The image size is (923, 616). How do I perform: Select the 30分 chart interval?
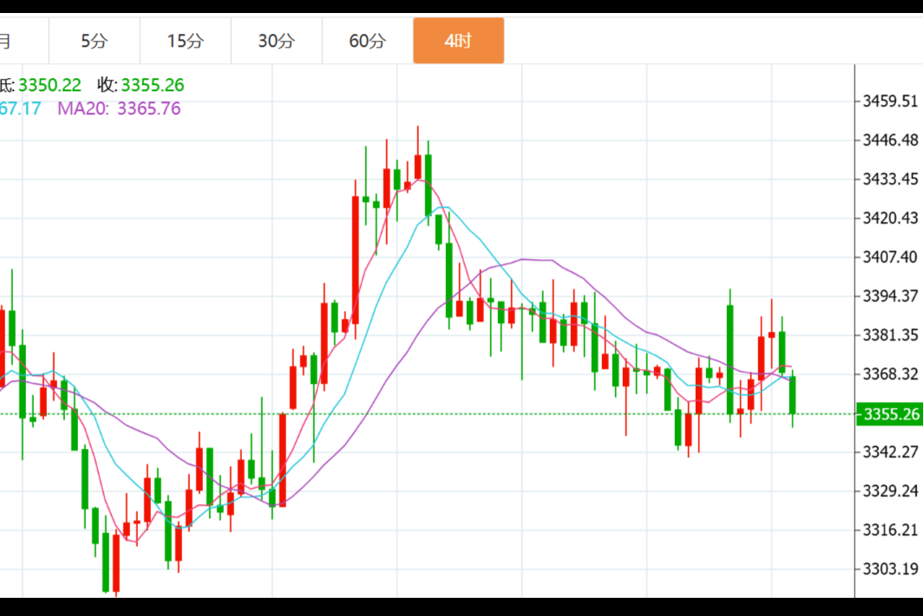pos(277,41)
